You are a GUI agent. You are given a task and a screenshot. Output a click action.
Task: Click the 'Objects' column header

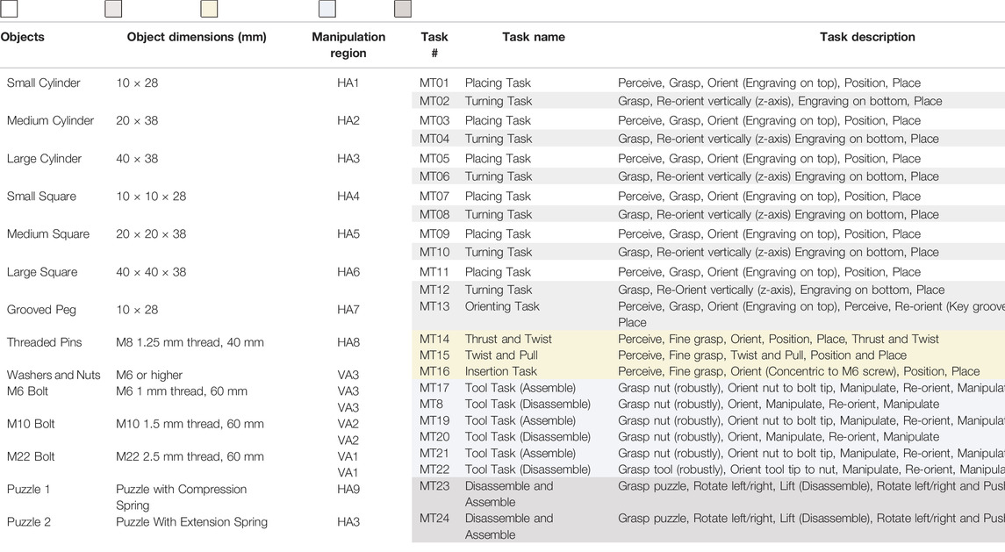[23, 37]
